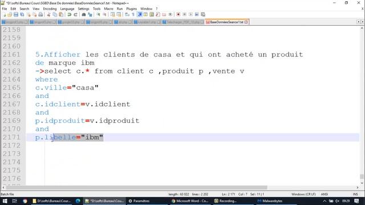Toggle file monitoring with the eye icon

(x=171, y=14)
